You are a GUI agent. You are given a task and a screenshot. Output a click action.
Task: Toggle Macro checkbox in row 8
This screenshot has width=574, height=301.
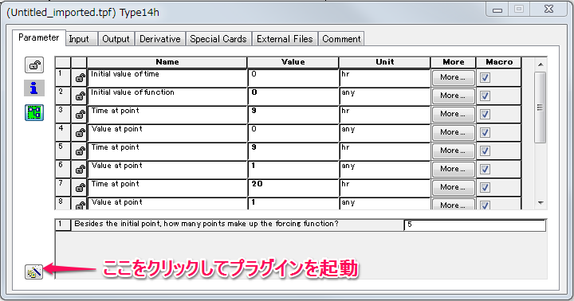485,205
